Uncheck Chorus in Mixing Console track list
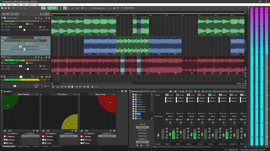The width and height of the screenshot is (270, 151). point(133,95)
